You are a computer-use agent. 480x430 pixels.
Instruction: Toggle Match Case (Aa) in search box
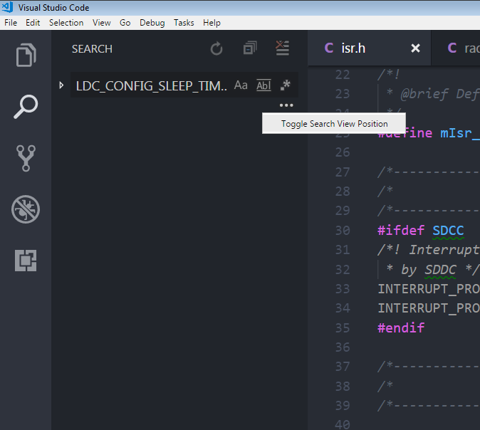241,85
